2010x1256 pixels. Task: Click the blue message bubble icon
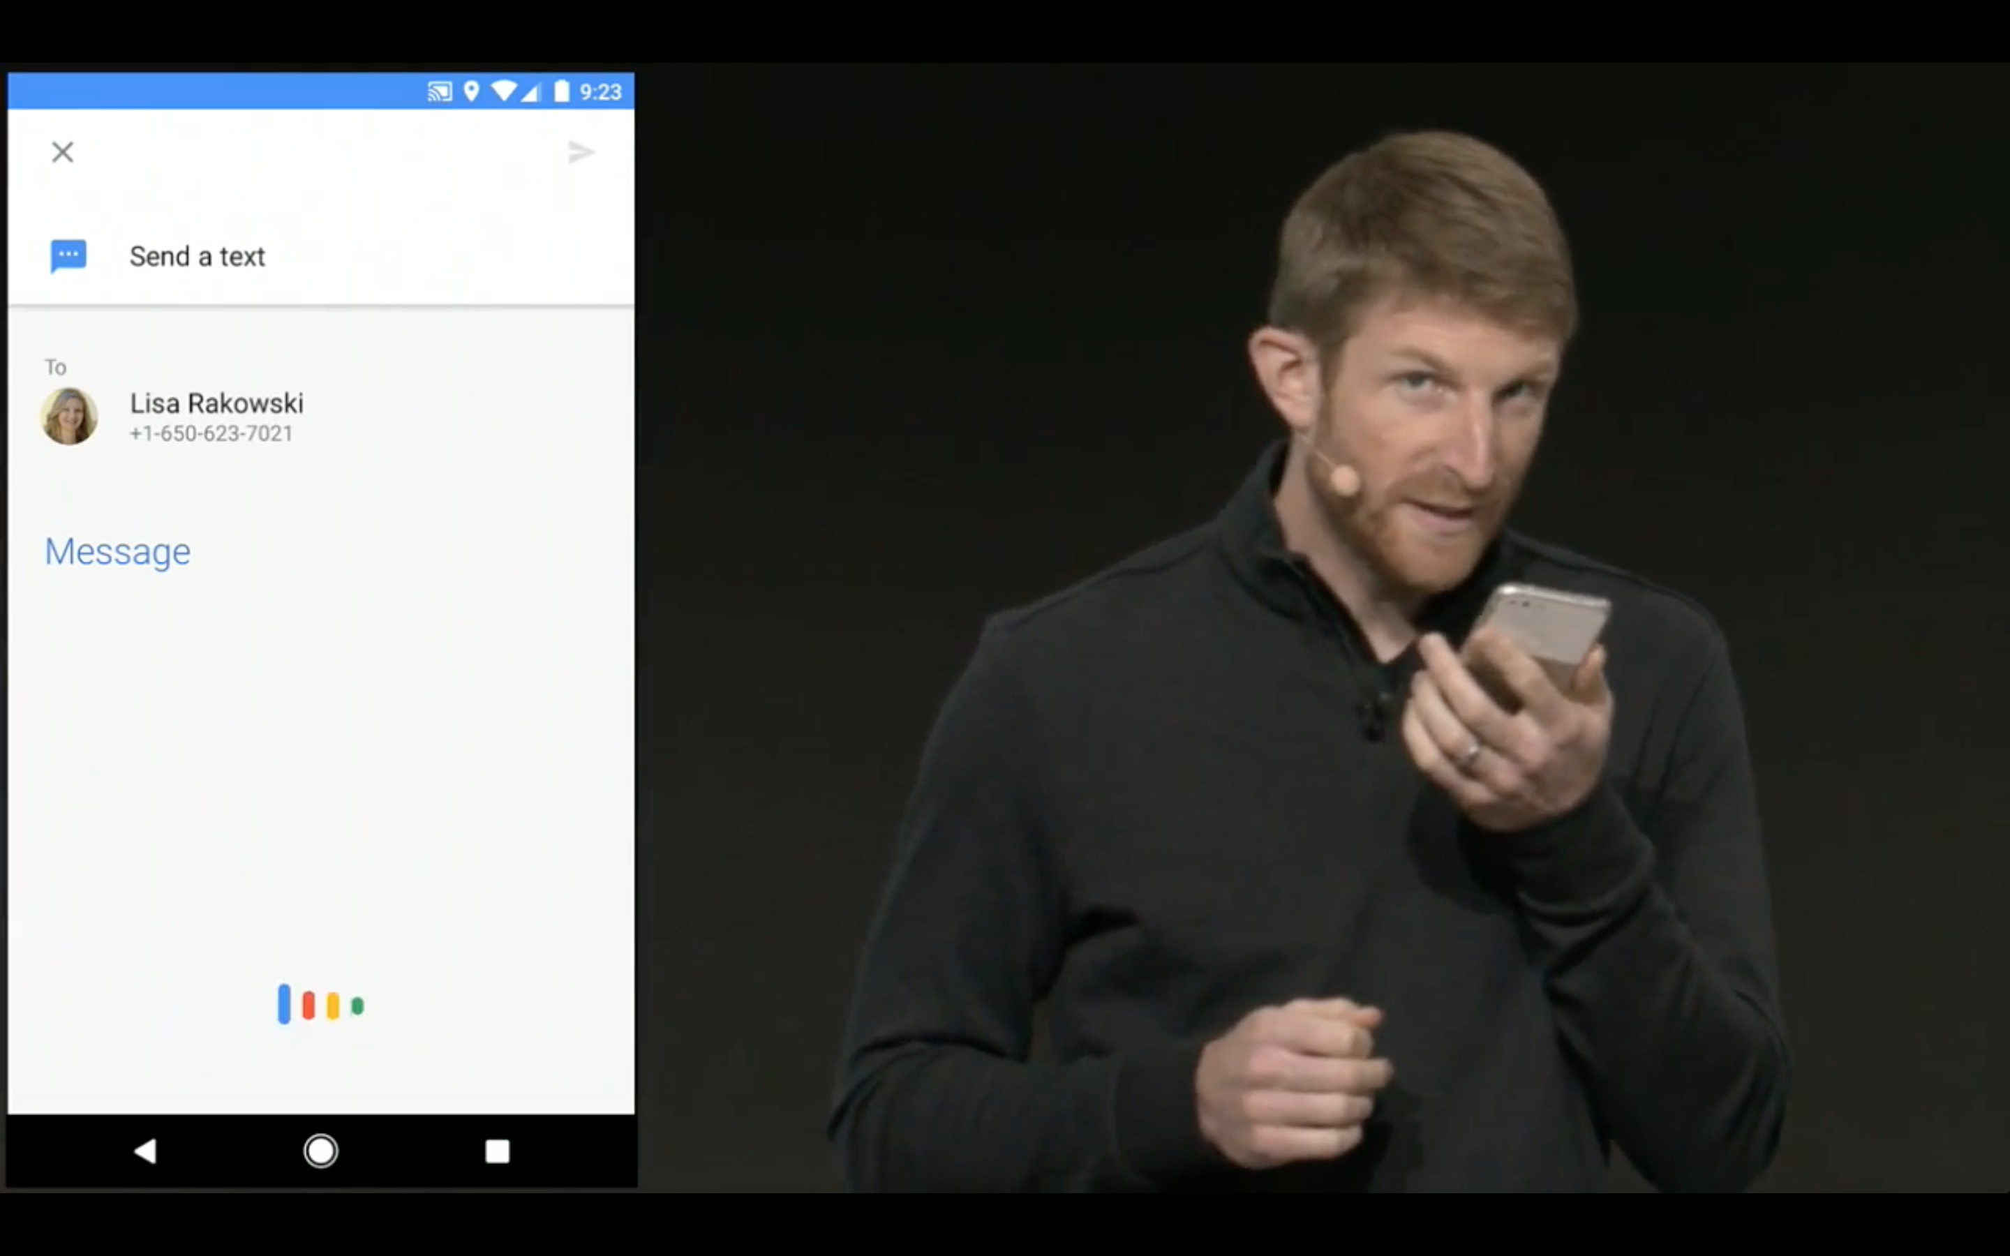click(x=69, y=256)
